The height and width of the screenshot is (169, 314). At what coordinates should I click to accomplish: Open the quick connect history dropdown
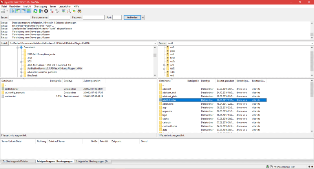(143, 17)
